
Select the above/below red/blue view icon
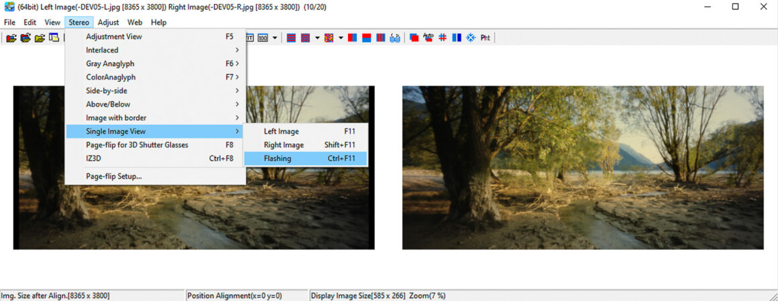point(366,38)
